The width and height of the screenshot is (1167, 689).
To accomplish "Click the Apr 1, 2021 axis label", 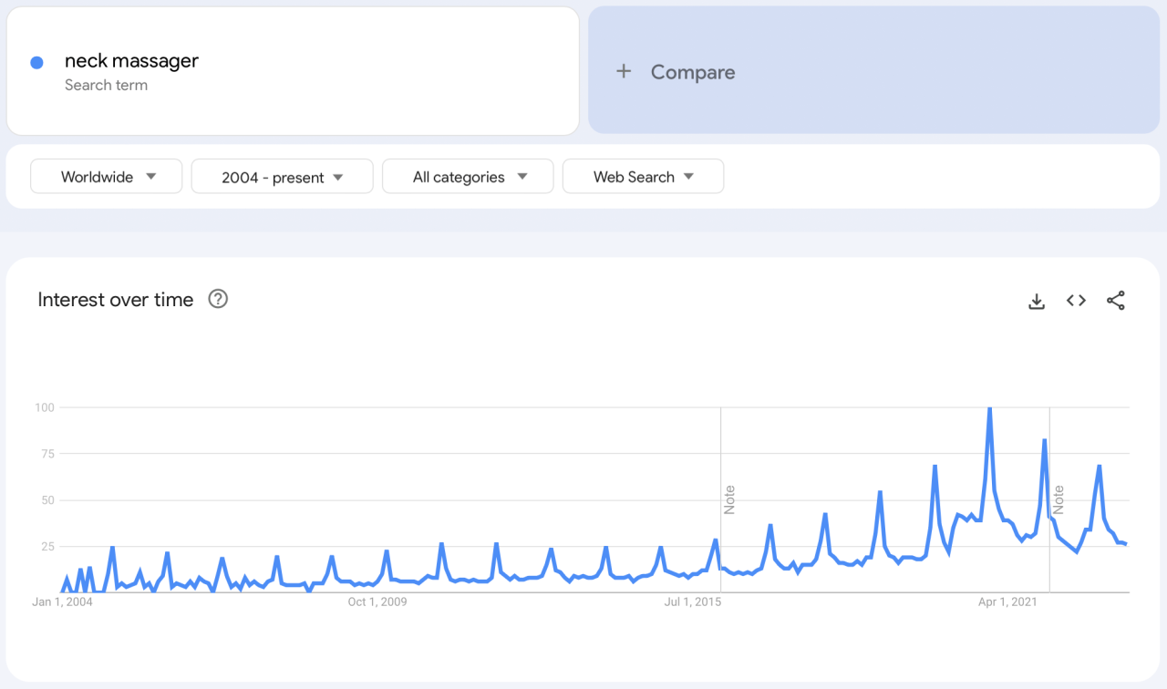I will coord(1007,602).
